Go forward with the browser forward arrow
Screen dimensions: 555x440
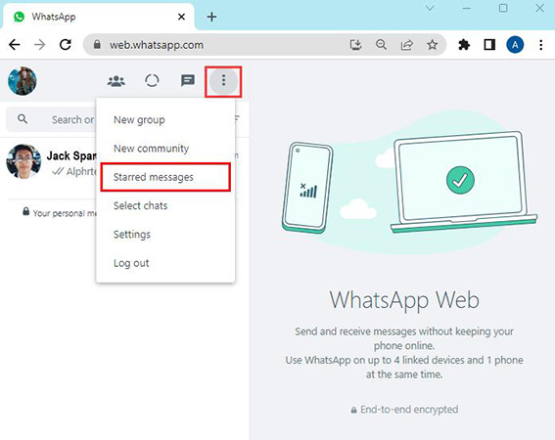(x=39, y=45)
